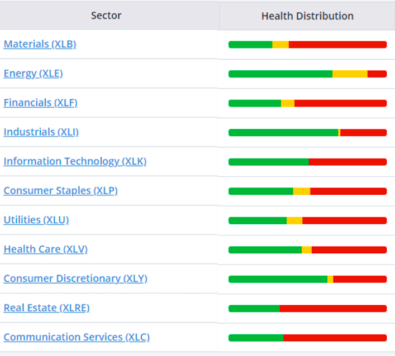Viewport: 395px width, 356px height.
Task: Open the Industrials (XLI) sector page
Action: point(41,132)
